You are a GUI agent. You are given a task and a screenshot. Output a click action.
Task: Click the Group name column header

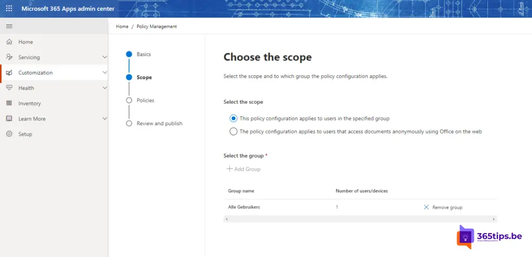[241, 191]
